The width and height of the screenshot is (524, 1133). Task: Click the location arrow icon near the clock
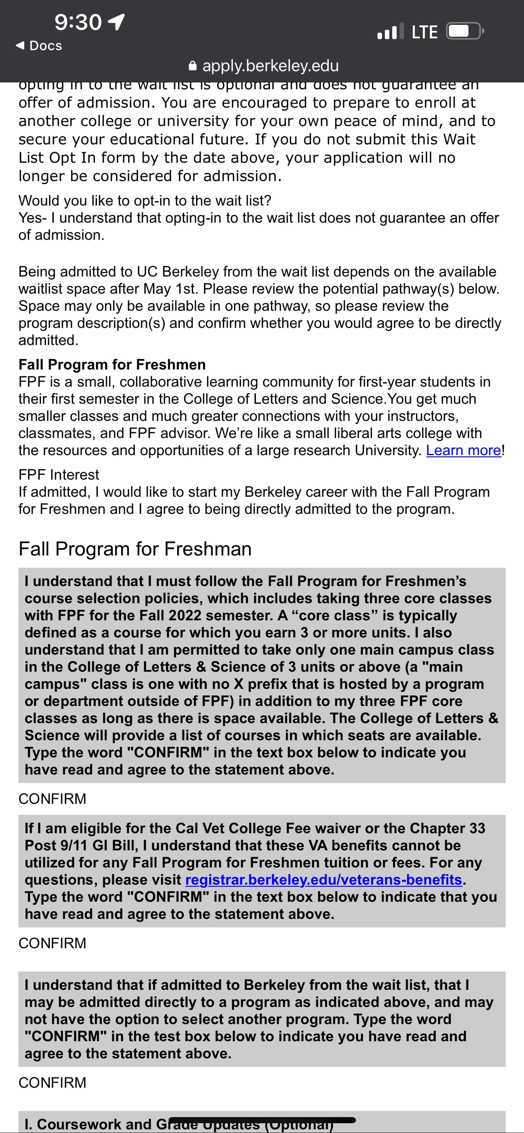[117, 22]
